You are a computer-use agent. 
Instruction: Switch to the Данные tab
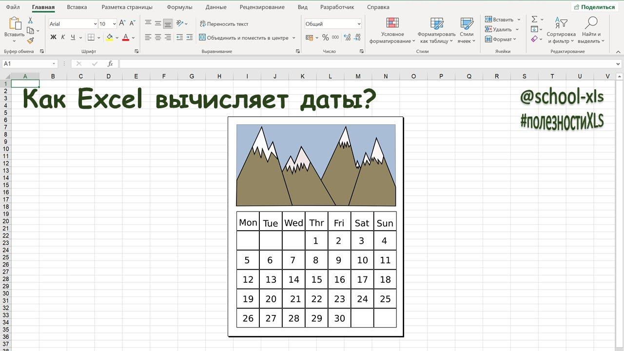(216, 7)
